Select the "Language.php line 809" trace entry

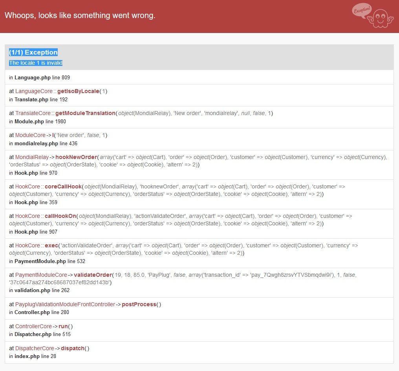39,78
